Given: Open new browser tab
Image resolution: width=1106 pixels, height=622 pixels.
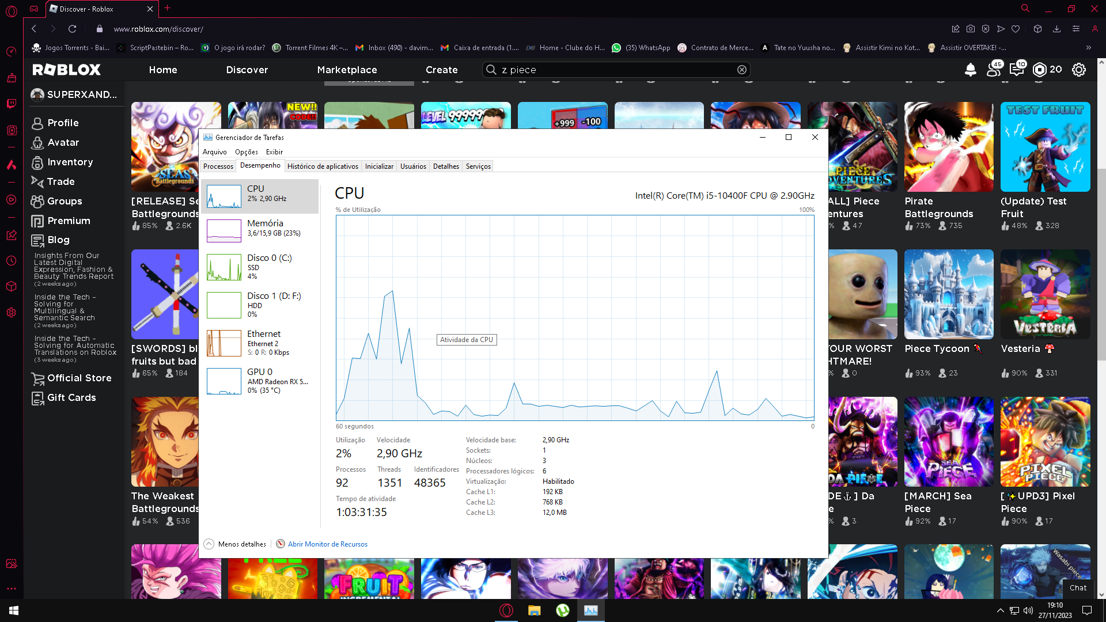Looking at the screenshot, I should [168, 8].
